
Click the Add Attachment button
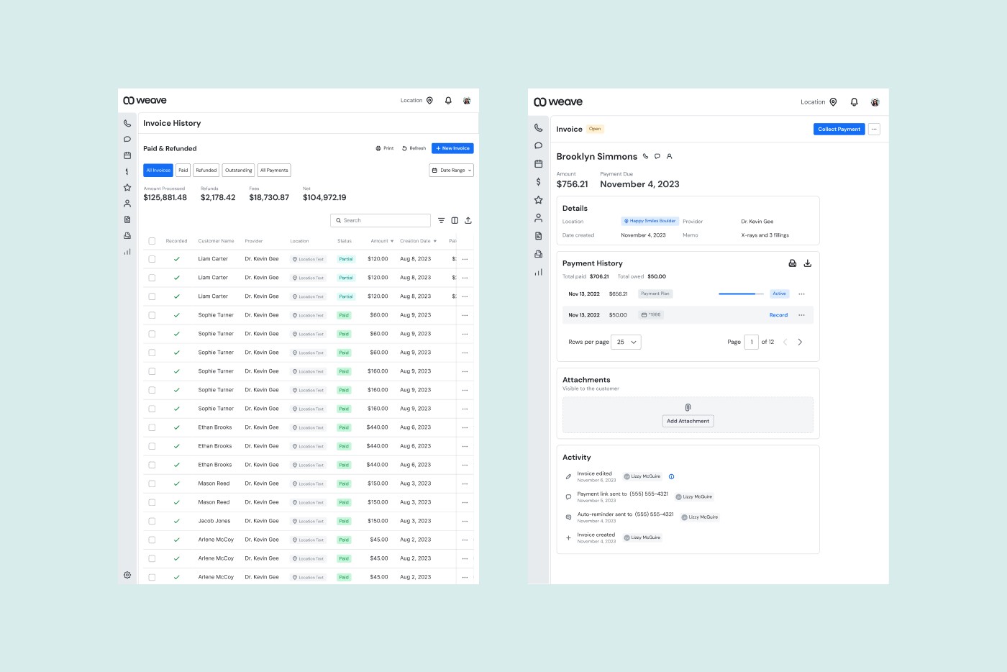click(688, 421)
